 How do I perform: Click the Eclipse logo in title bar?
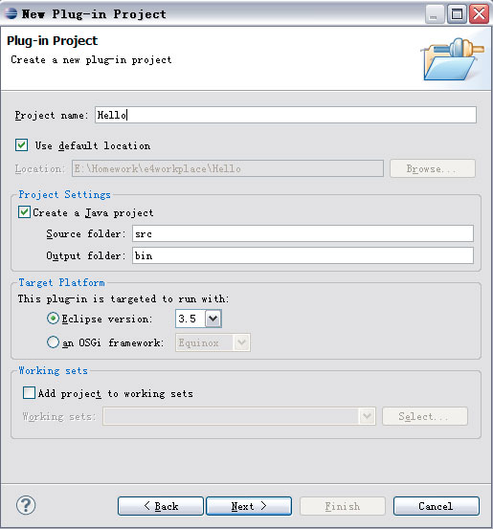coord(11,13)
